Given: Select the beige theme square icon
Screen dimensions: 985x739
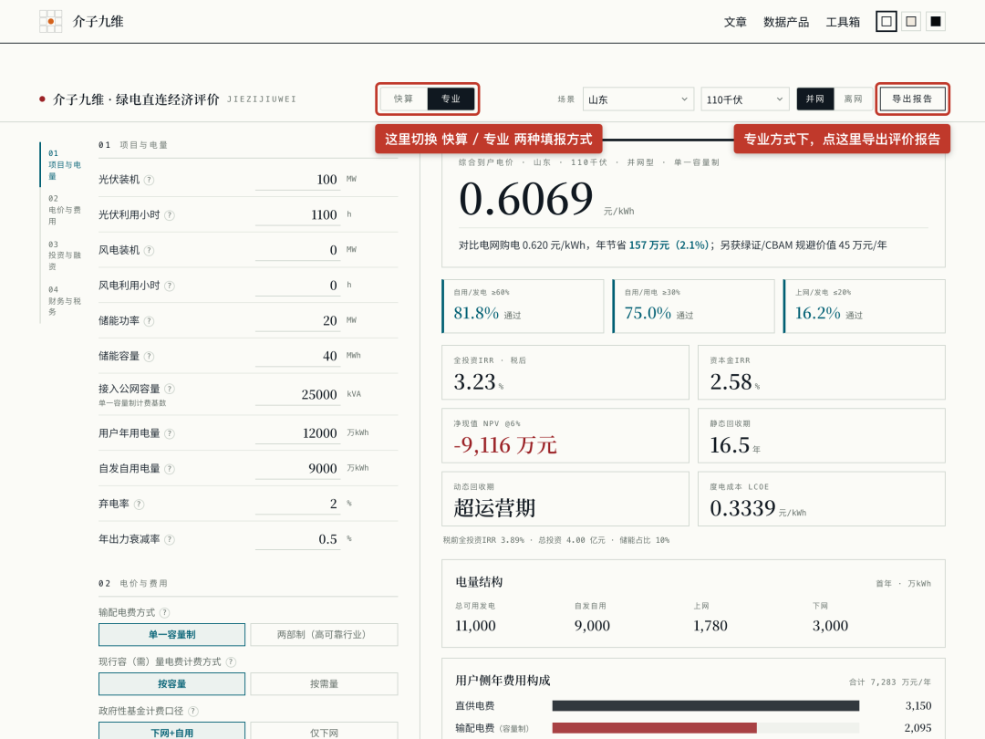Looking at the screenshot, I should tap(911, 21).
